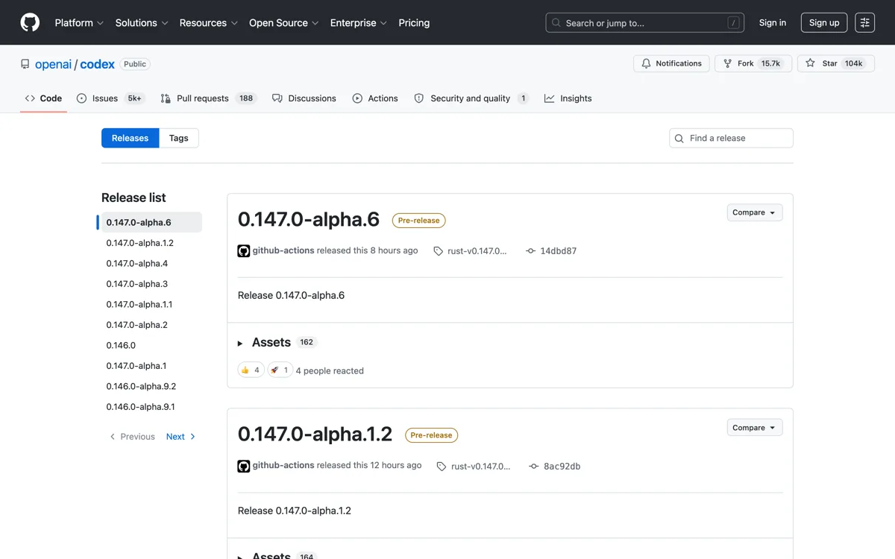Switch to the Insights tab
895x559 pixels.
568,98
